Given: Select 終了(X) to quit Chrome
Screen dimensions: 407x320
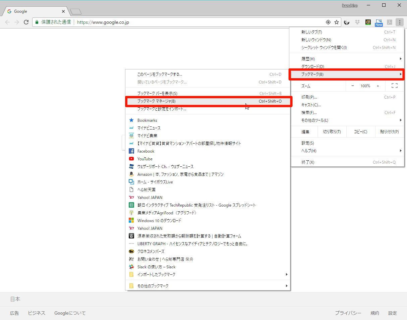Looking at the screenshot, I should [347, 162].
